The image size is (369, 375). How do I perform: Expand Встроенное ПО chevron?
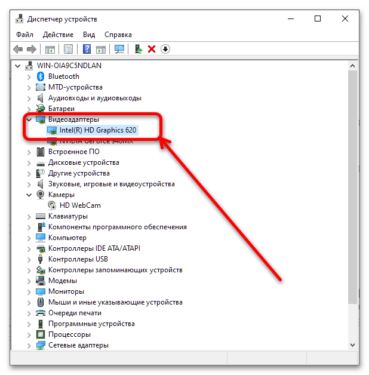(29, 152)
